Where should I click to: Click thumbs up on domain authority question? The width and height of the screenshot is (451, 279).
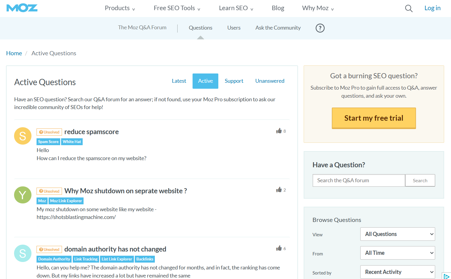pyautogui.click(x=279, y=248)
